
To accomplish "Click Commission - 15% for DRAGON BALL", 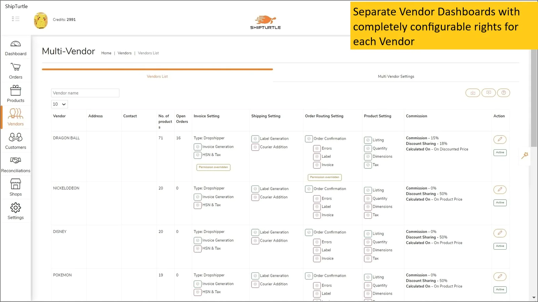I will (x=422, y=138).
